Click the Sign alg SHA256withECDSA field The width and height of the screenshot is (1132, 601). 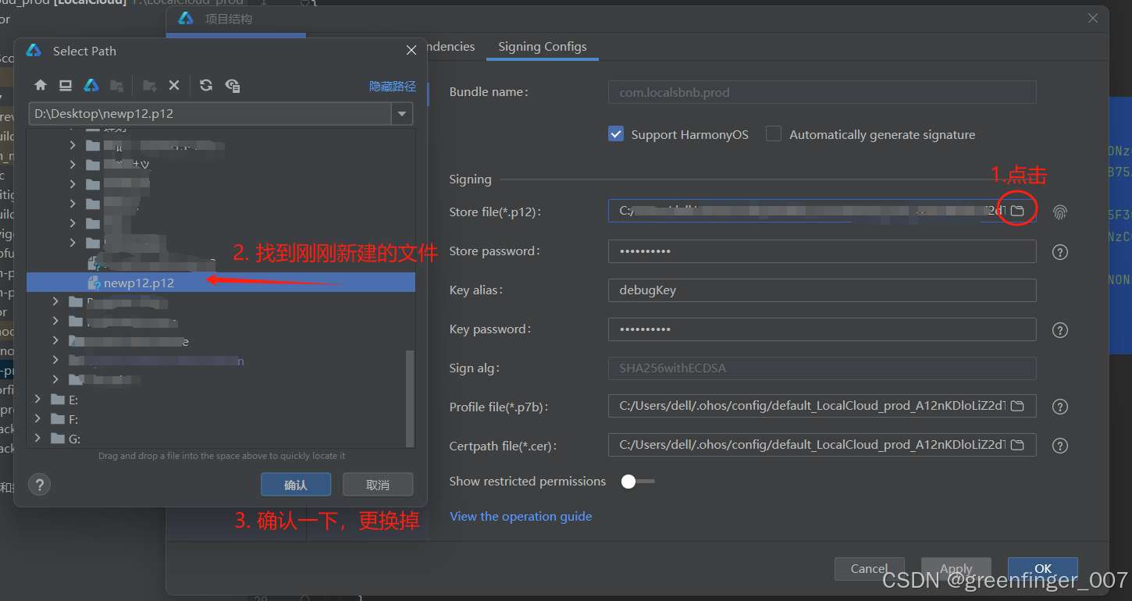(822, 368)
